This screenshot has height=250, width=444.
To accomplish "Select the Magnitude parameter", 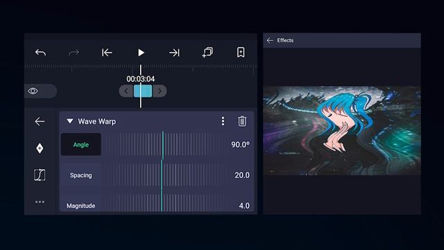I will point(81,205).
